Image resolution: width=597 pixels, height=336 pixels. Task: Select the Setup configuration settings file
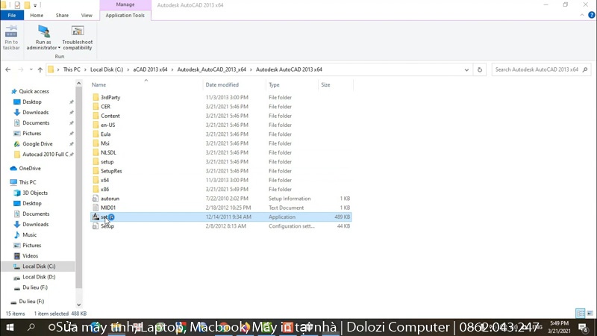(x=107, y=226)
